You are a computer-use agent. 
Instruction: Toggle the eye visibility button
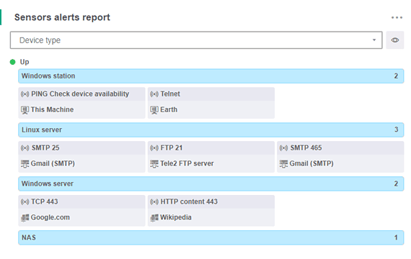click(x=394, y=40)
